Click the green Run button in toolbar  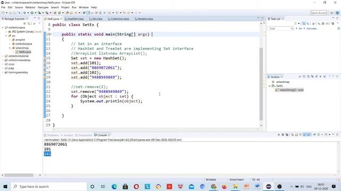click(32, 13)
